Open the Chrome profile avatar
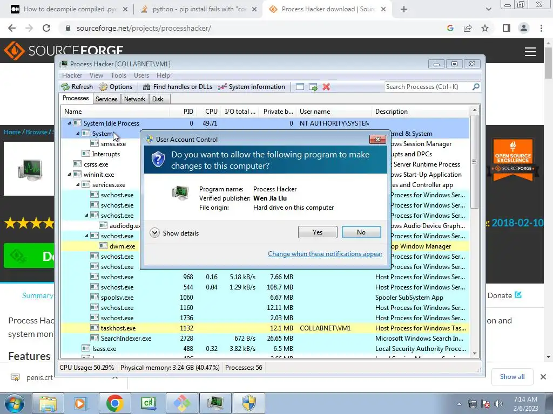553x414 pixels. [524, 28]
